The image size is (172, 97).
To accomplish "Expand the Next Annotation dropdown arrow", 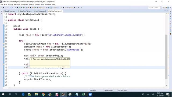I will [63, 8].
